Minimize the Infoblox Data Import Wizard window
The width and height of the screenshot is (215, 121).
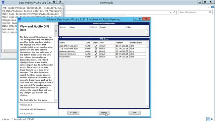pyautogui.click(x=135, y=19)
